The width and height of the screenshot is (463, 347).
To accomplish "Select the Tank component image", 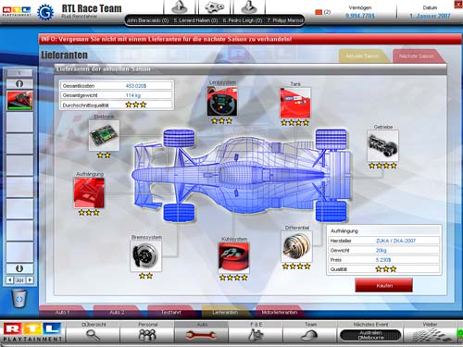I will pos(295,103).
